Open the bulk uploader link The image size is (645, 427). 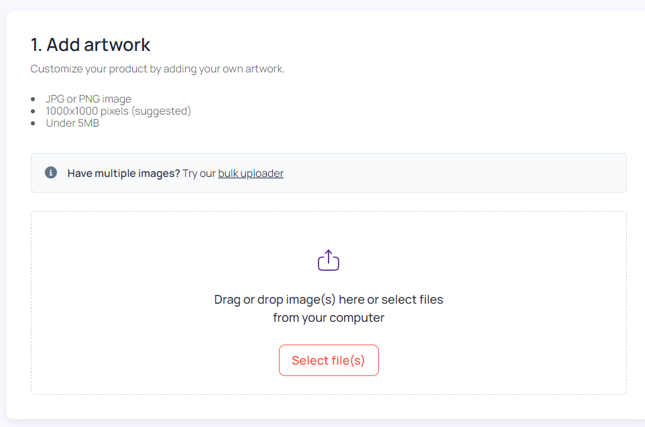pyautogui.click(x=251, y=174)
